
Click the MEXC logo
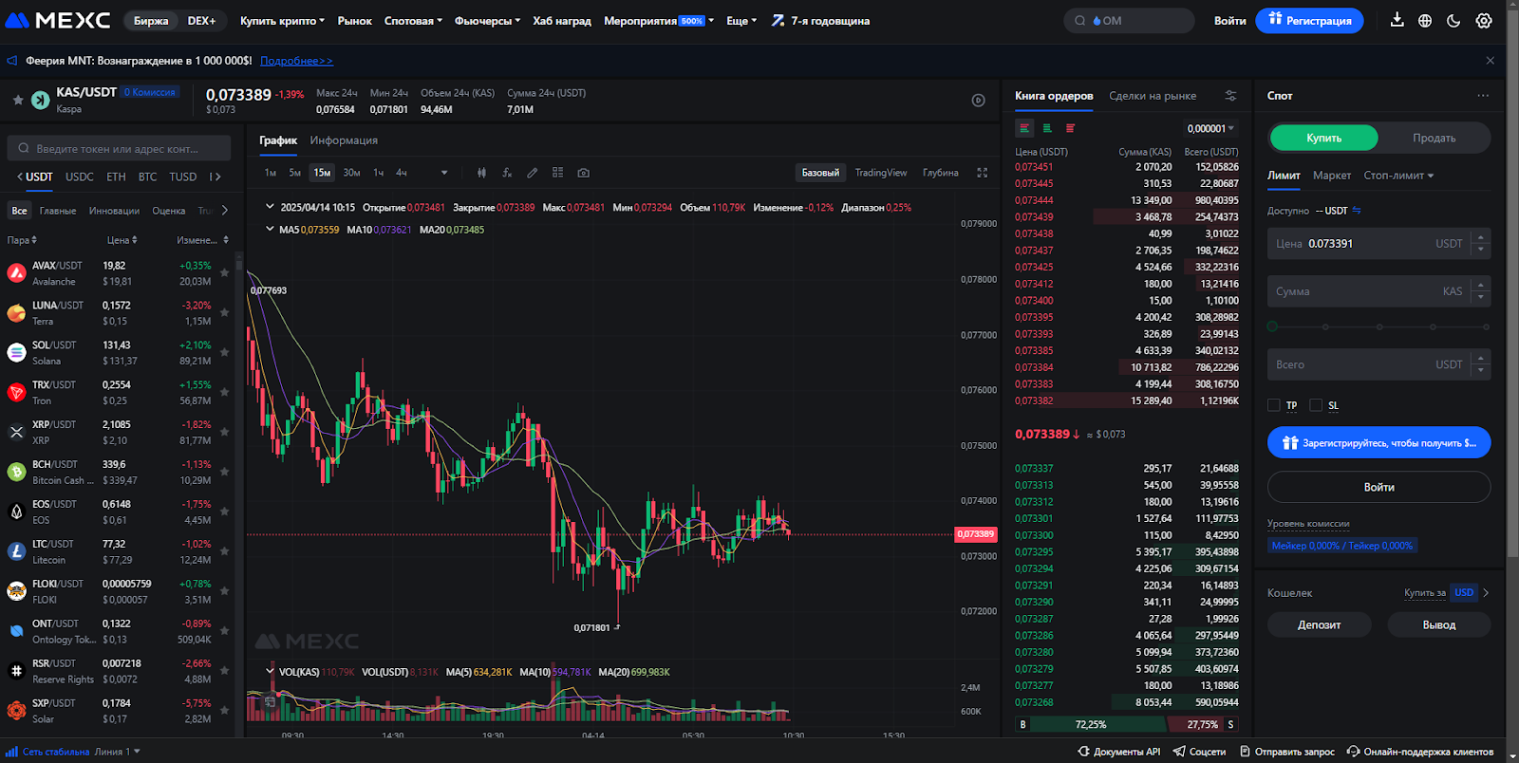[x=59, y=20]
